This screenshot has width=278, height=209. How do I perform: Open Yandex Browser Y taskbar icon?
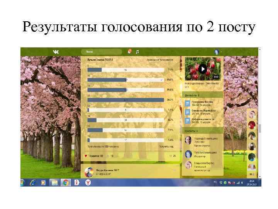88,183
